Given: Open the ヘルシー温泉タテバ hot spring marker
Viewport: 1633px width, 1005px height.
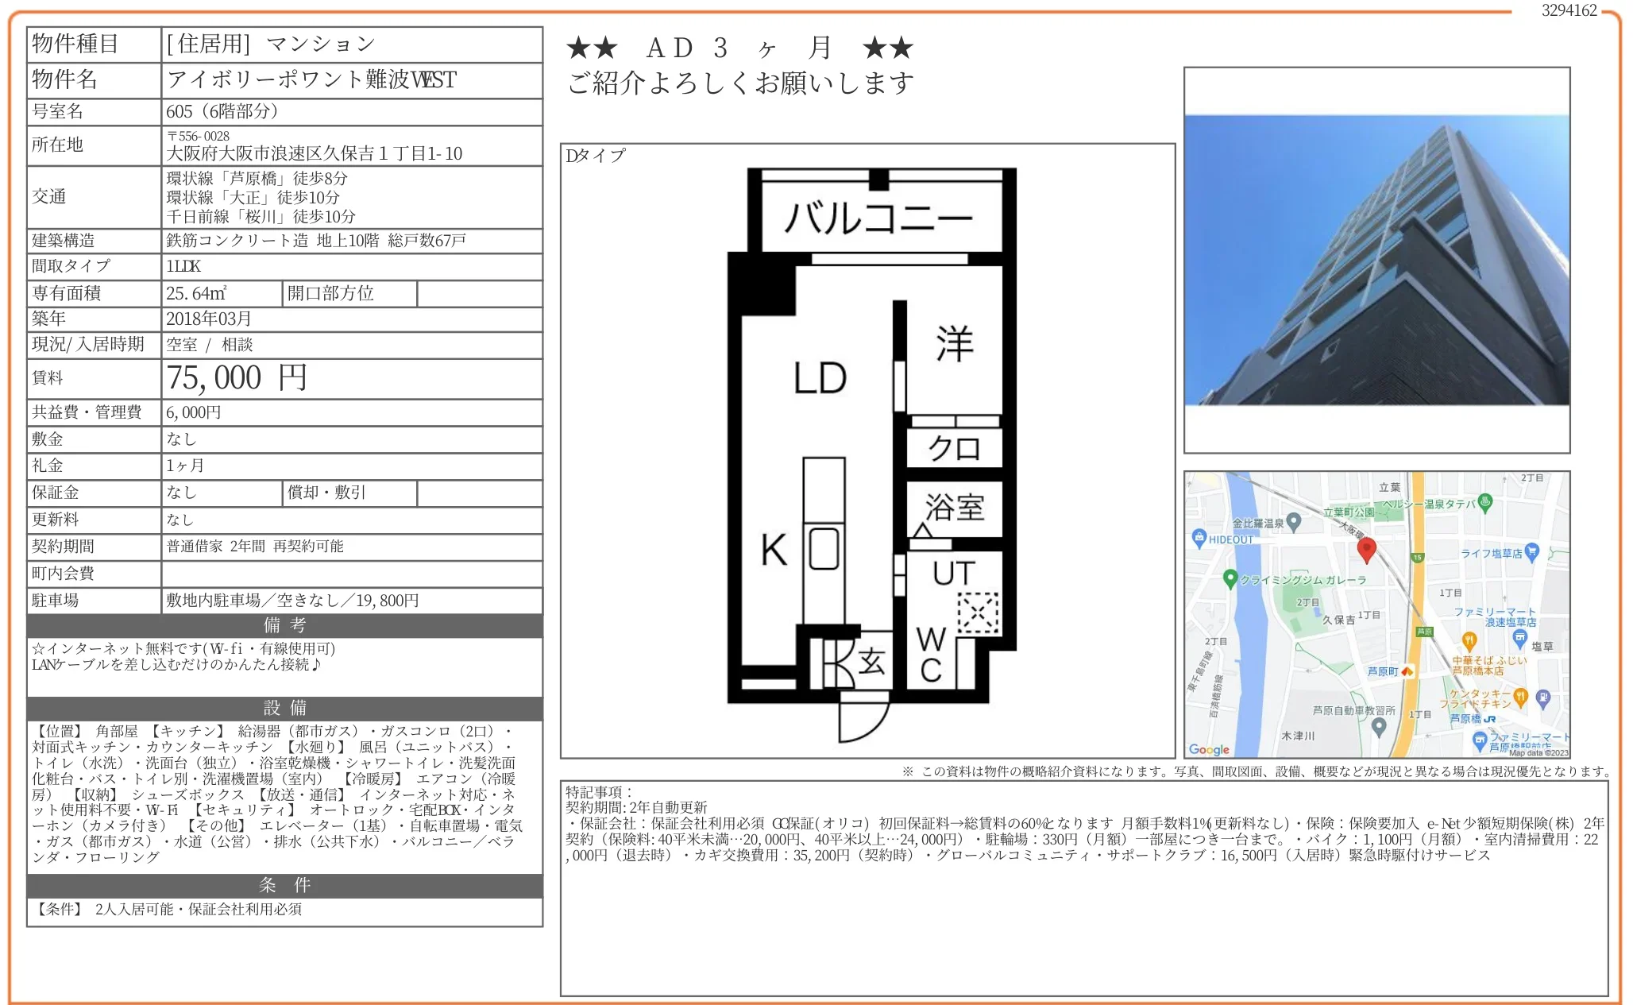Looking at the screenshot, I should point(1486,502).
